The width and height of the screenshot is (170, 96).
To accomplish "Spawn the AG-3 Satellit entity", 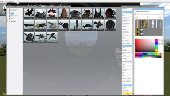I will 29,14.
